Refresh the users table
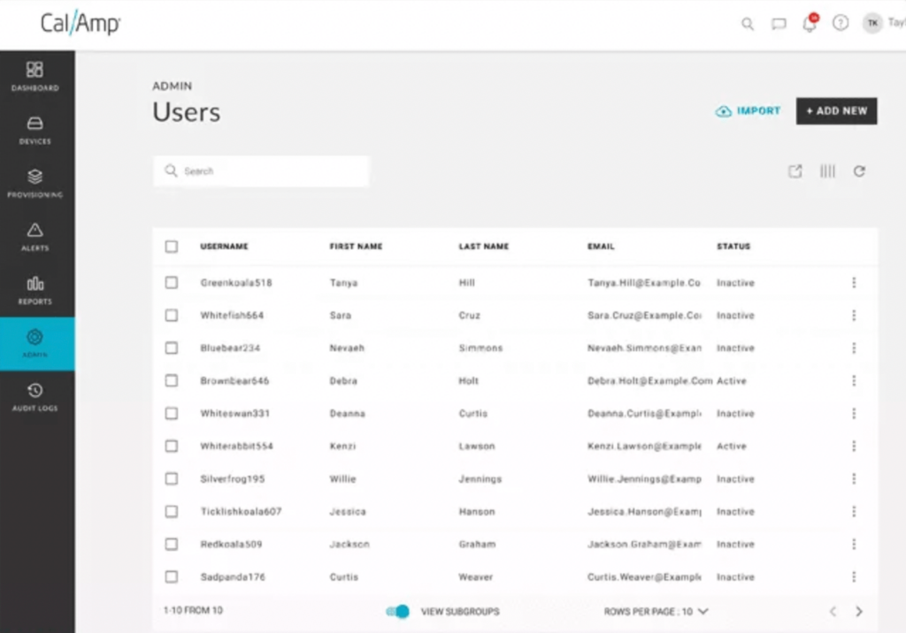906x633 pixels. 859,172
